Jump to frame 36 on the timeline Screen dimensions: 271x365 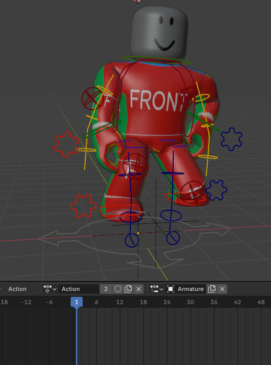[x=214, y=302]
